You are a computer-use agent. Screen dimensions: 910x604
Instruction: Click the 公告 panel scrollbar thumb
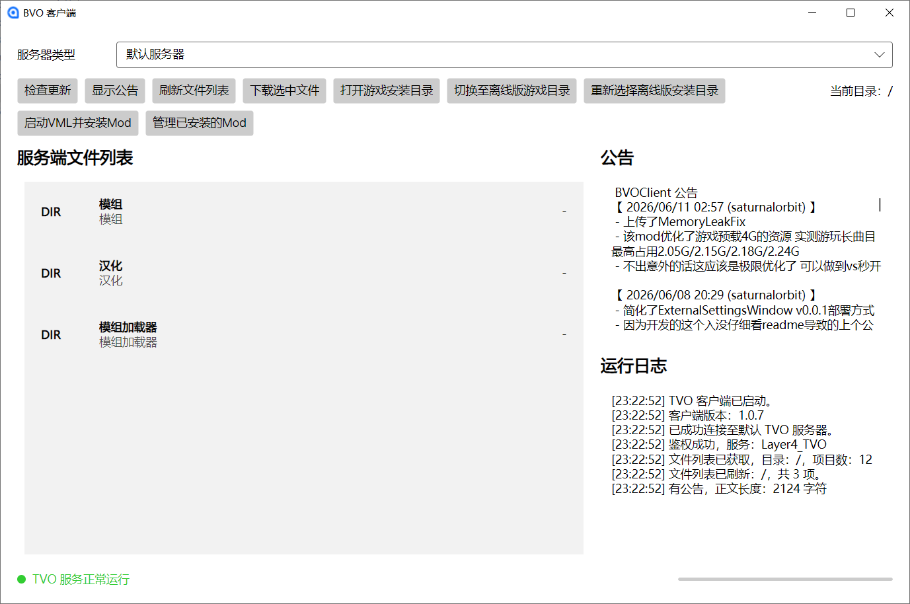(x=879, y=205)
